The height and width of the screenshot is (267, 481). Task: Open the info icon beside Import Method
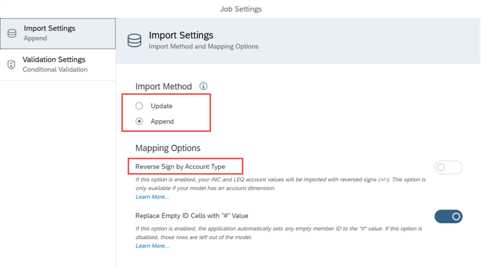(203, 86)
